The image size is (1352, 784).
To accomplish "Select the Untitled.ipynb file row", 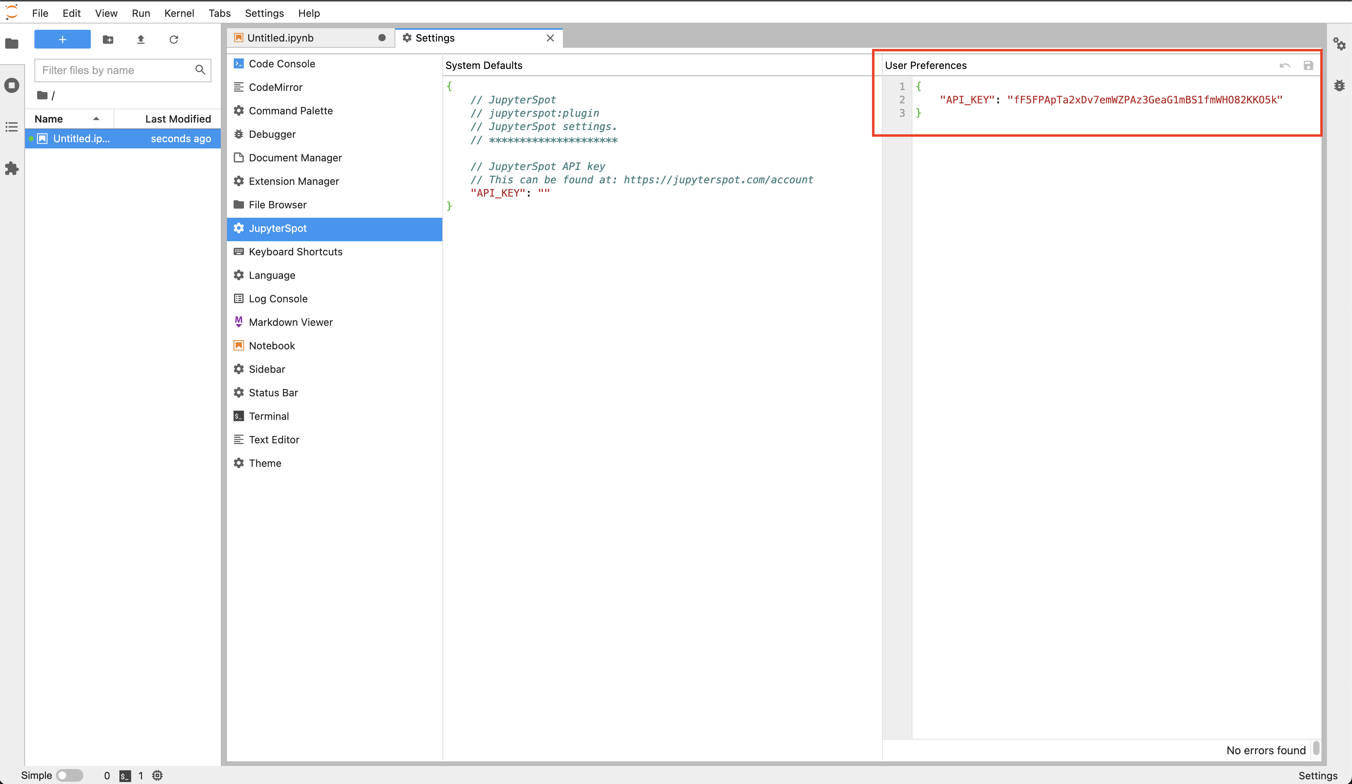I will (x=123, y=139).
